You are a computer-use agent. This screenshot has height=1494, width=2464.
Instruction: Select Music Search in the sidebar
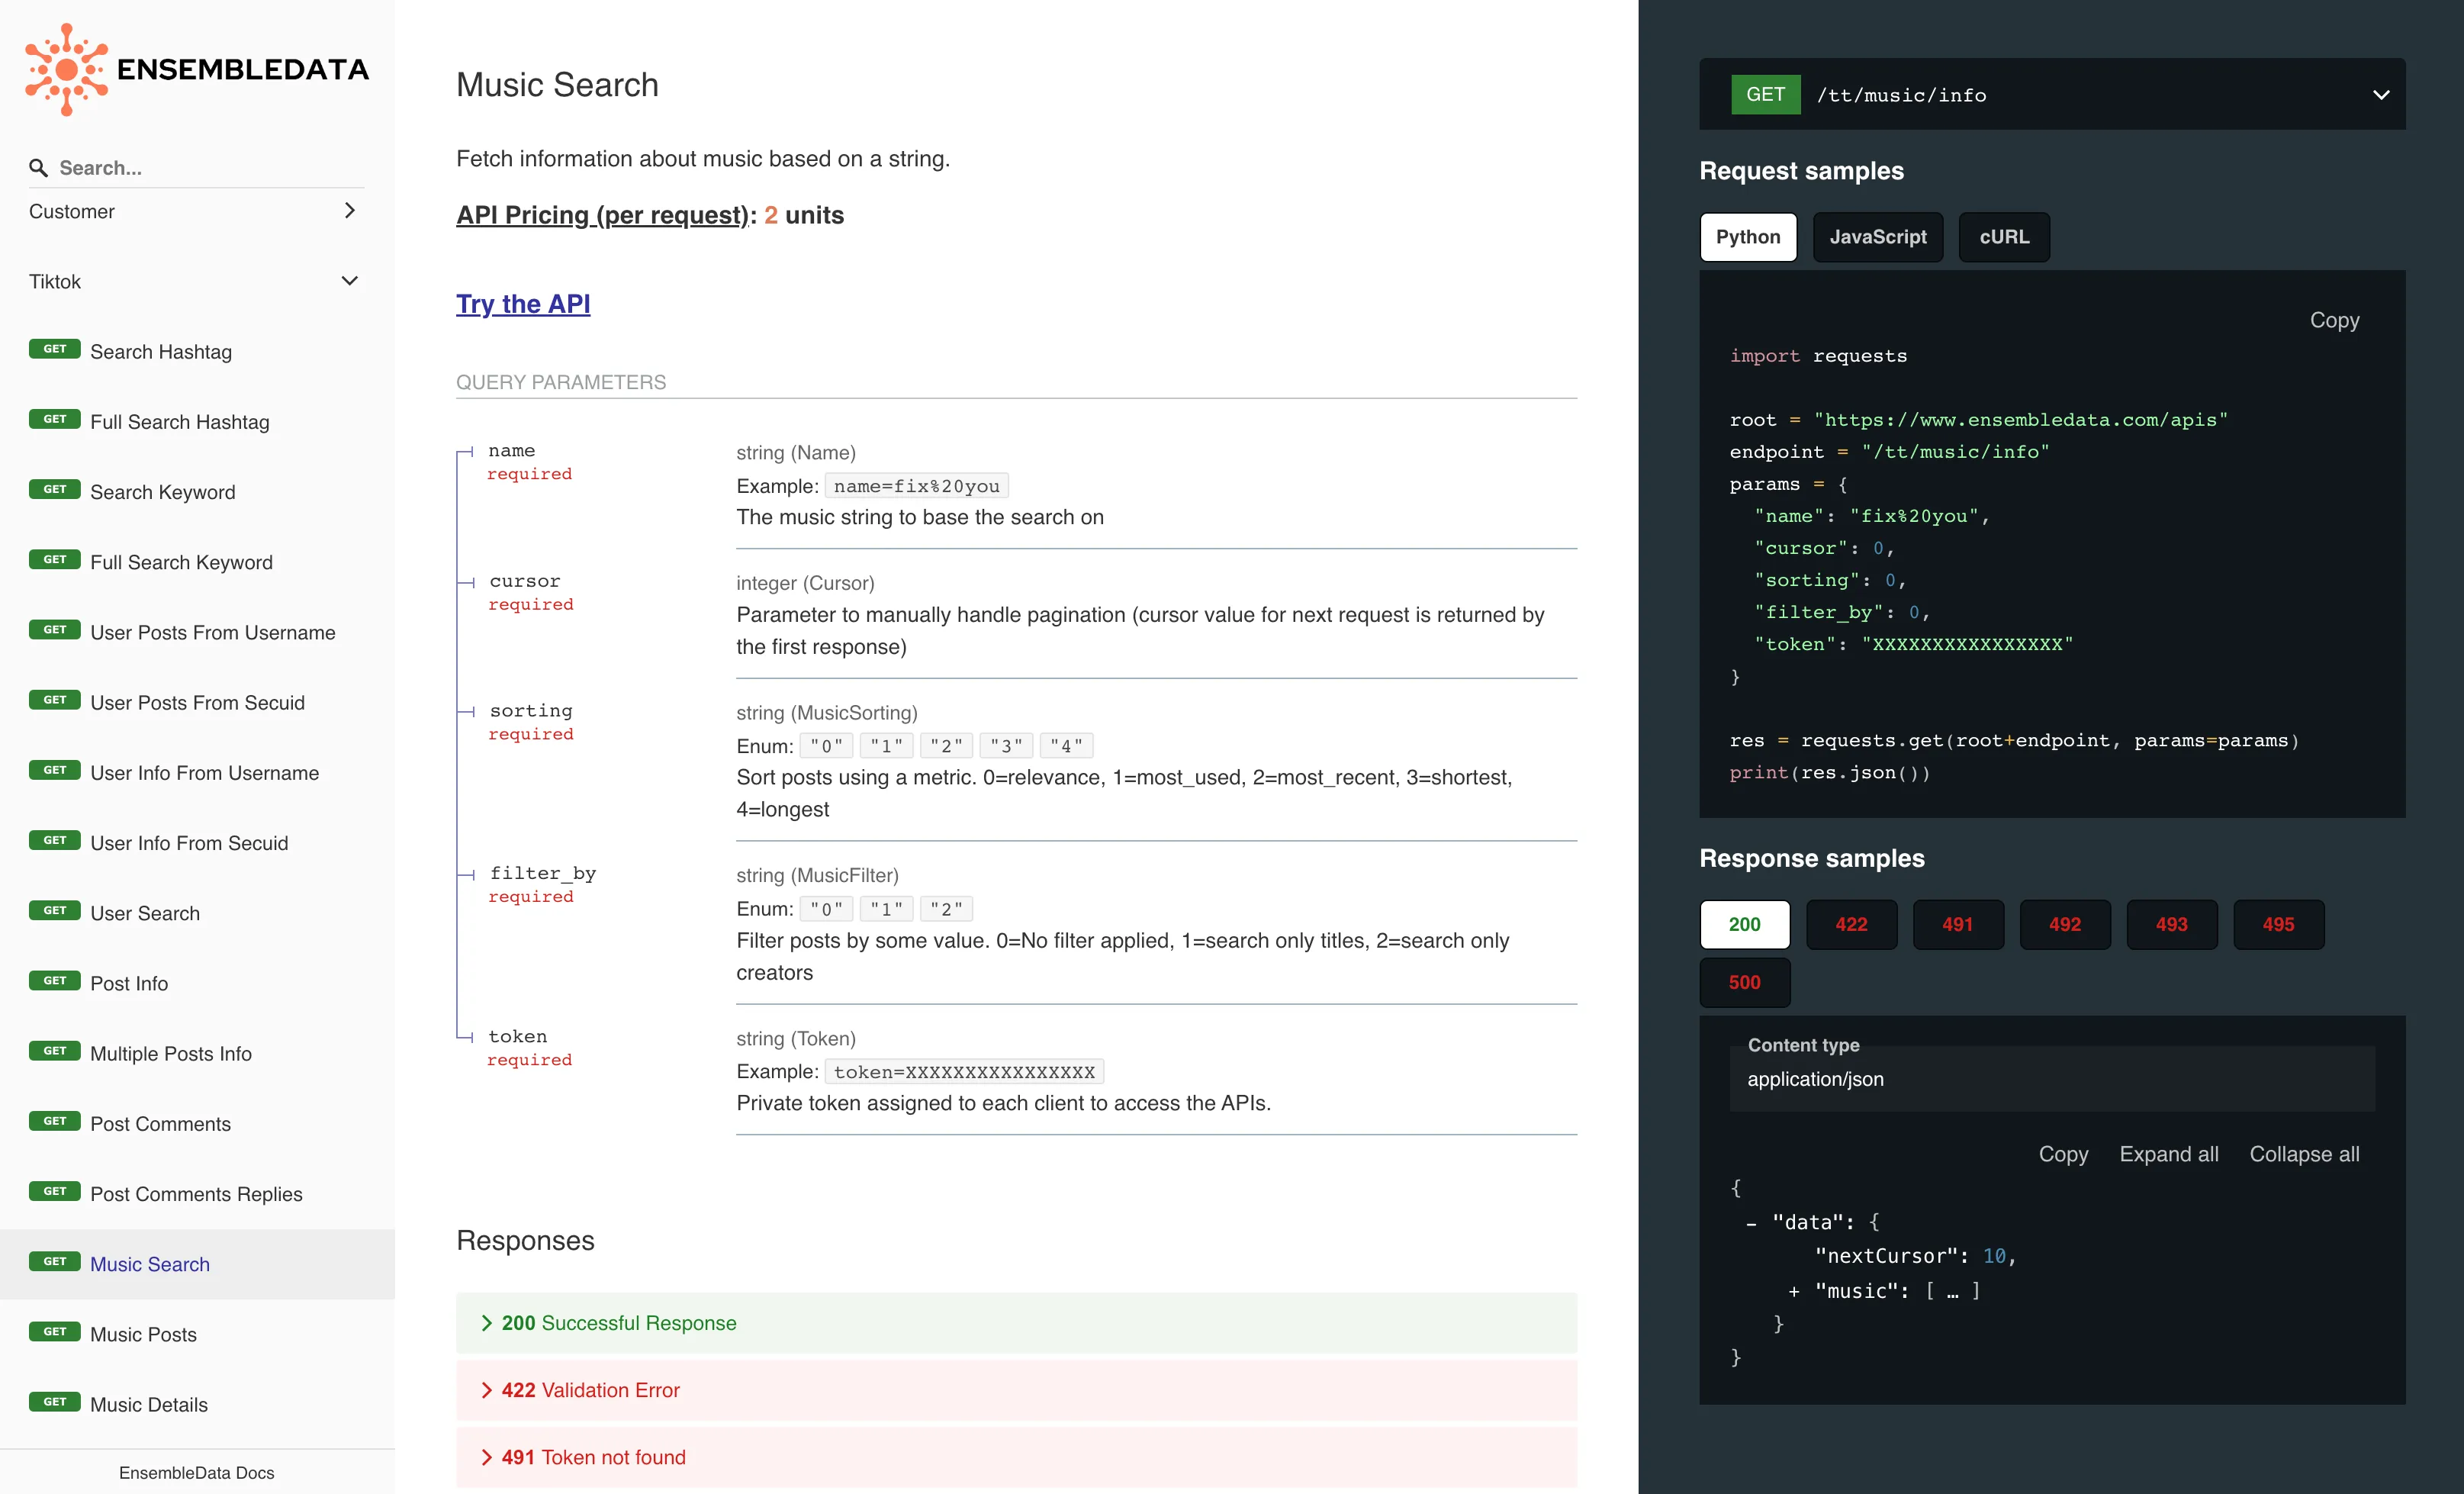click(196, 1263)
